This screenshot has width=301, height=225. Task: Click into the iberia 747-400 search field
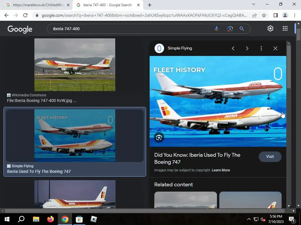(131, 29)
